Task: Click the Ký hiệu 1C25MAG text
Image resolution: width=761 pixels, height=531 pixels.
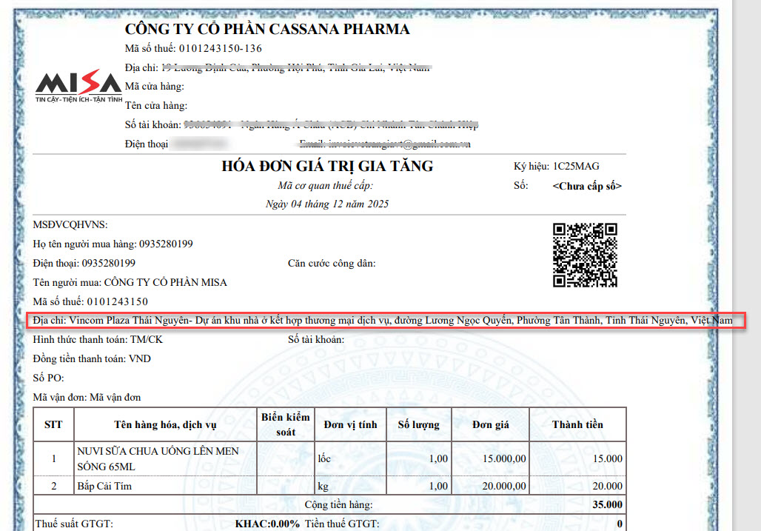Action: click(552, 167)
